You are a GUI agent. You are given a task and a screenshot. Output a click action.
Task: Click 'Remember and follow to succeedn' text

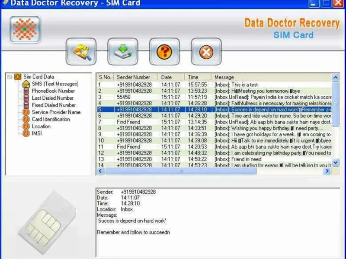134,232
